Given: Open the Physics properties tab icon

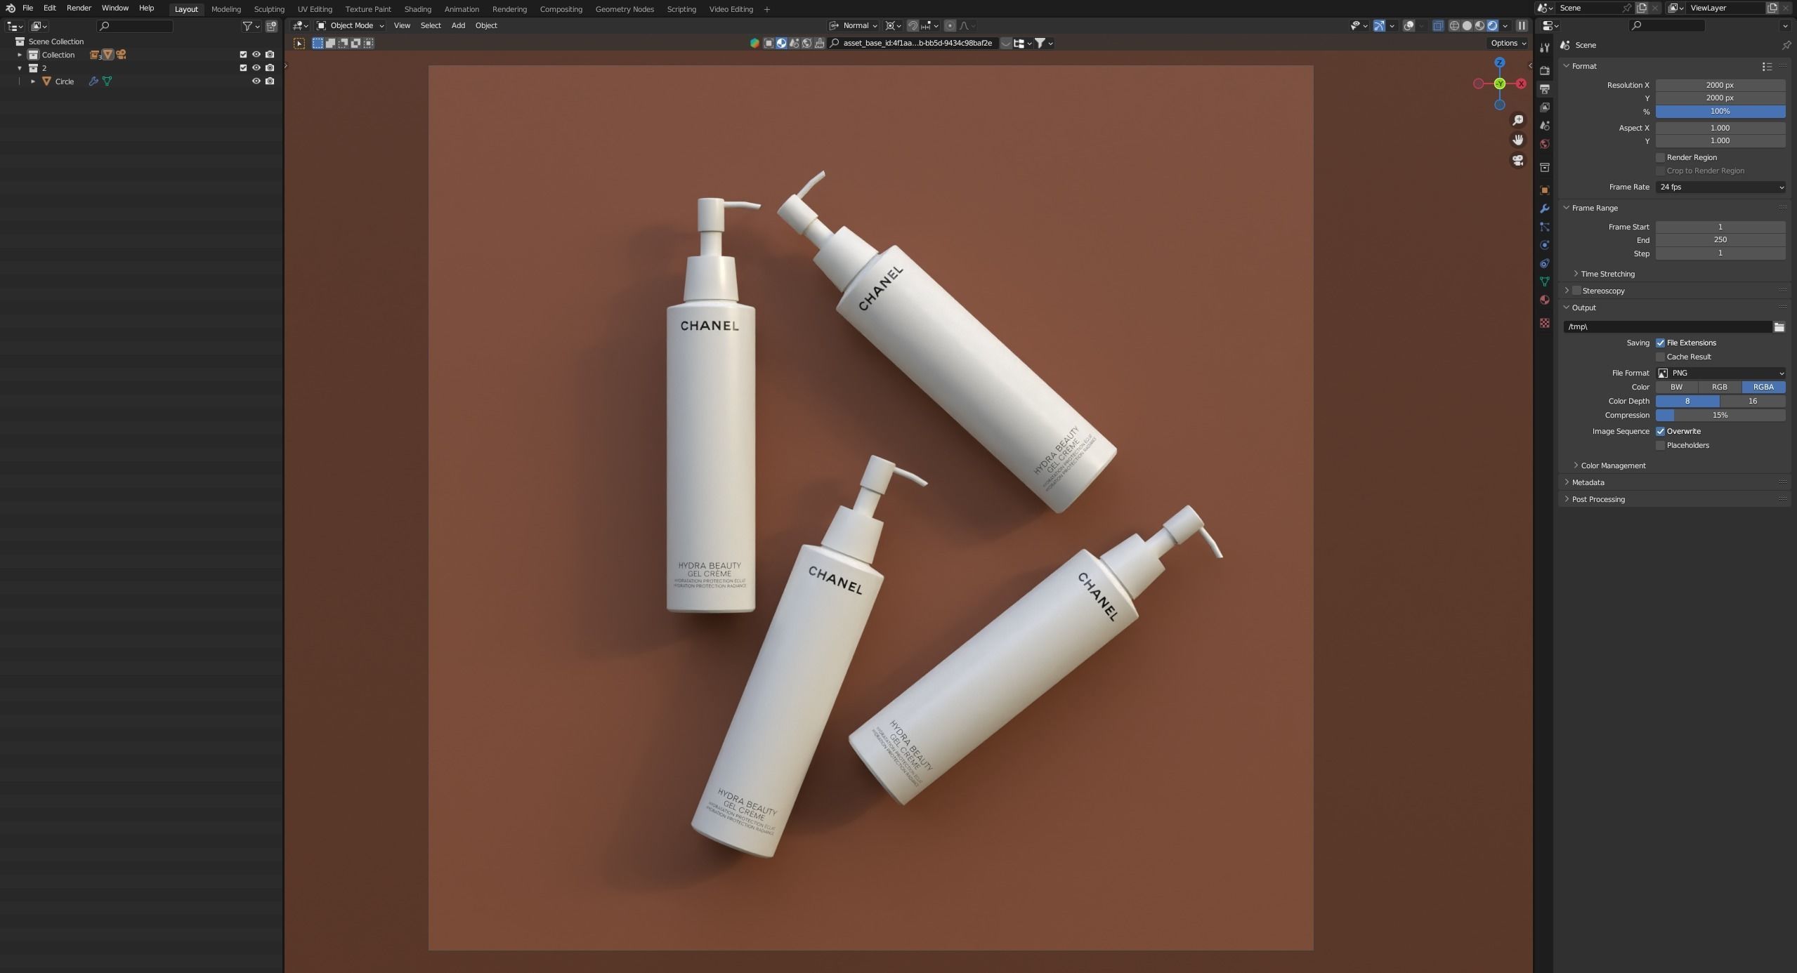Looking at the screenshot, I should (x=1544, y=245).
